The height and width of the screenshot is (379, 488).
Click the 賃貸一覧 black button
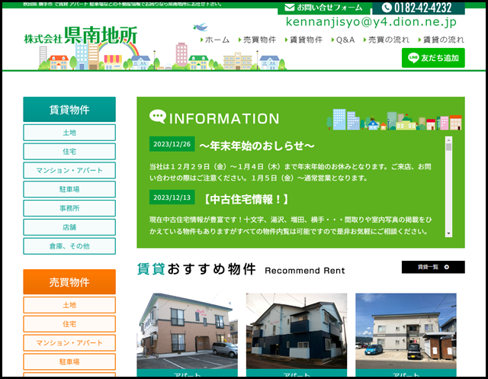pyautogui.click(x=433, y=267)
